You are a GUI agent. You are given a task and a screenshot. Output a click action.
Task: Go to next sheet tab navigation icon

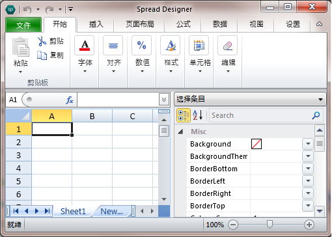pos(36,211)
